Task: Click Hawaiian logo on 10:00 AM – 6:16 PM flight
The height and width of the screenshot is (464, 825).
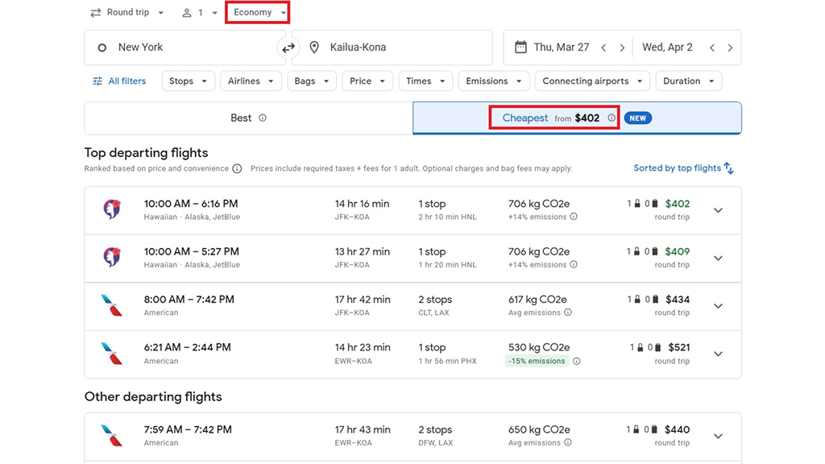Action: tap(112, 209)
